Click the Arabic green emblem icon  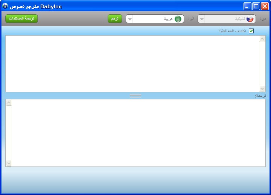pos(178,19)
